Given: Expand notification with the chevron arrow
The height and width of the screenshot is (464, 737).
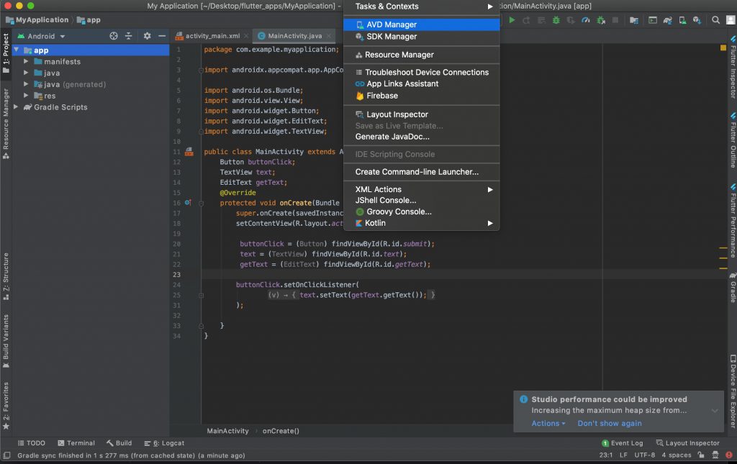Looking at the screenshot, I should click(715, 411).
